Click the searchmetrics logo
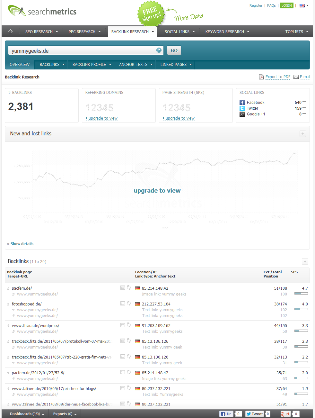Viewport: 315px width, 418px height. coord(42,11)
